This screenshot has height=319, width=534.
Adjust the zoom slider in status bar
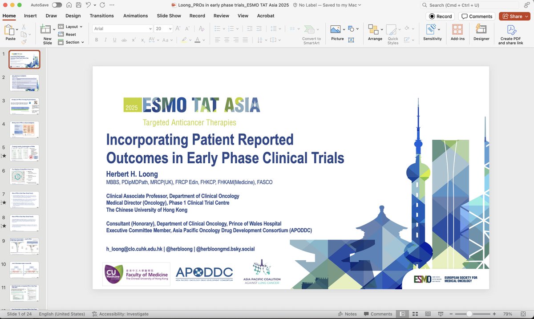[x=469, y=314]
